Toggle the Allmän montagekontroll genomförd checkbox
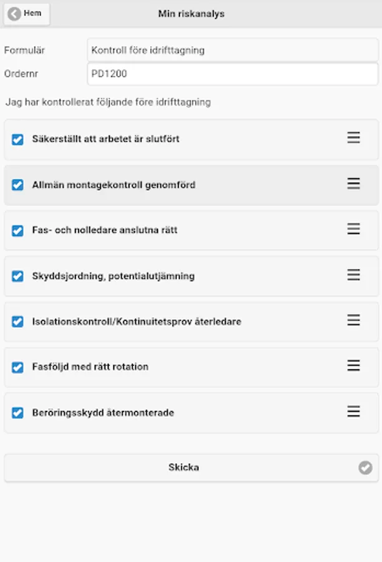The width and height of the screenshot is (382, 562). coord(17,185)
